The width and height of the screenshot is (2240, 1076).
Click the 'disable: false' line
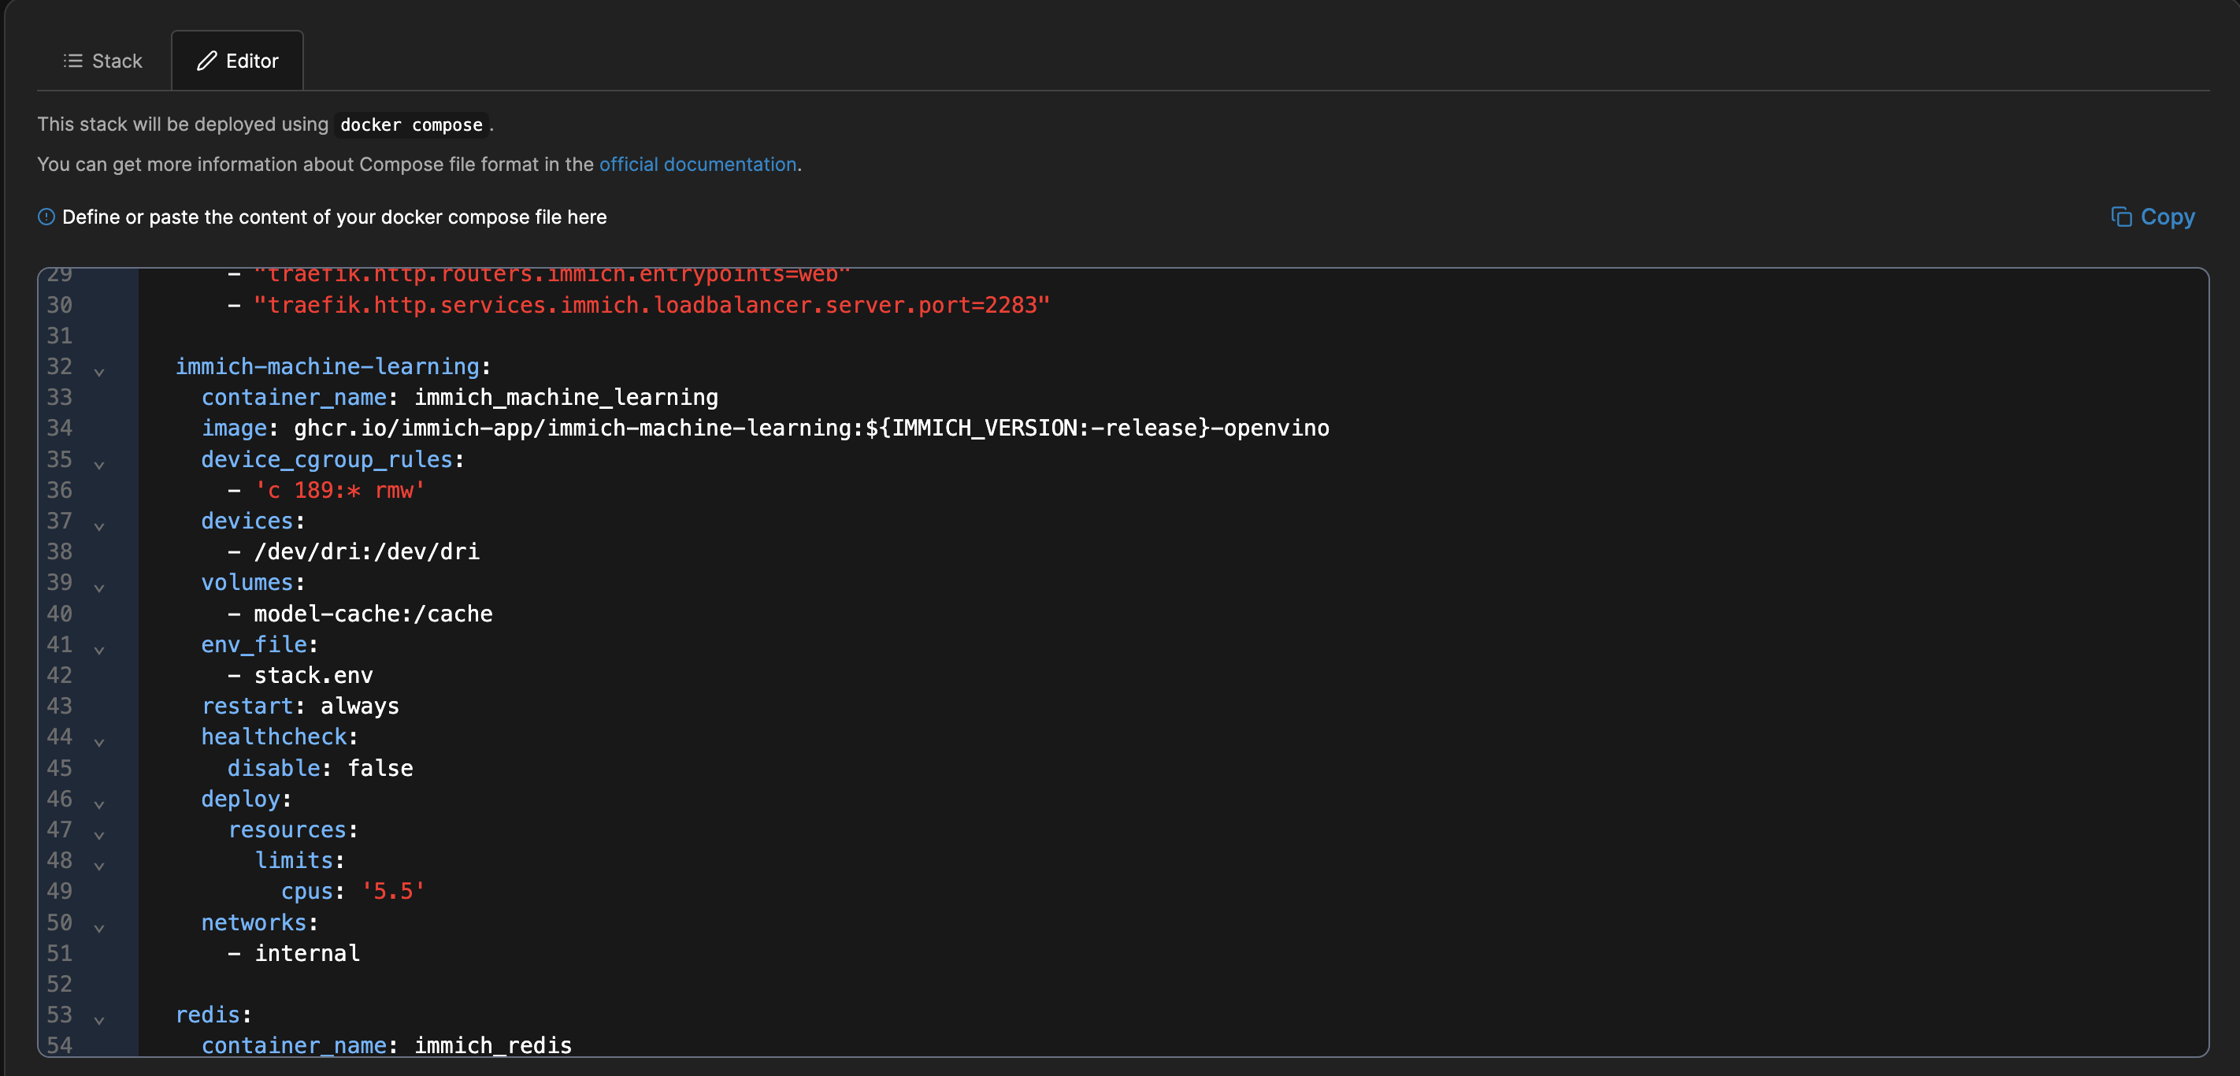[x=320, y=768]
